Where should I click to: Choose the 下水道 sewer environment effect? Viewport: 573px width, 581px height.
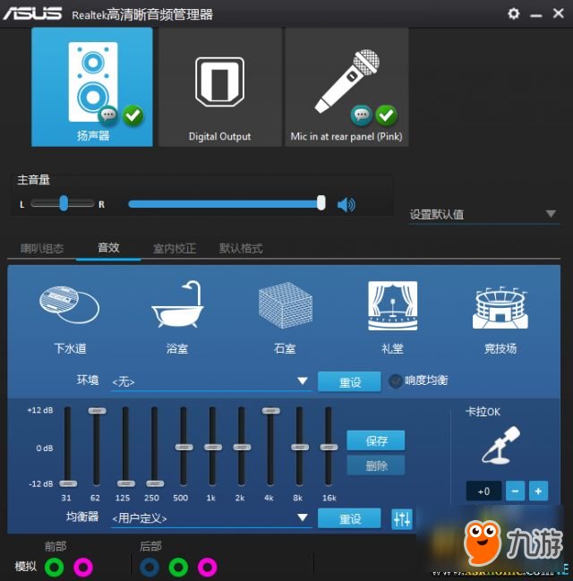tap(70, 320)
